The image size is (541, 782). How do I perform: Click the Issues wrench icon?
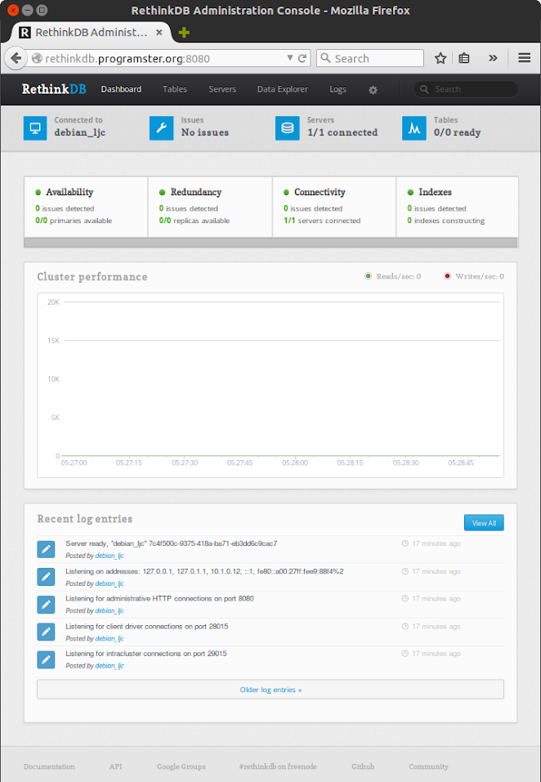pyautogui.click(x=162, y=127)
